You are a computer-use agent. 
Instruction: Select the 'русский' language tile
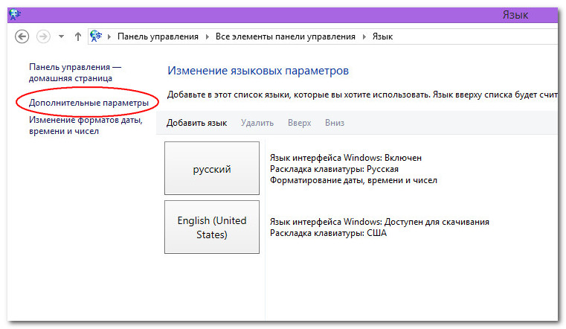[x=212, y=169]
